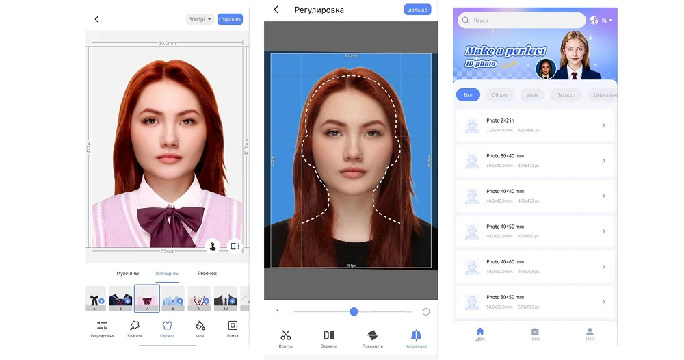
Task: Toggle the before/after compare icon
Action: pos(235,246)
